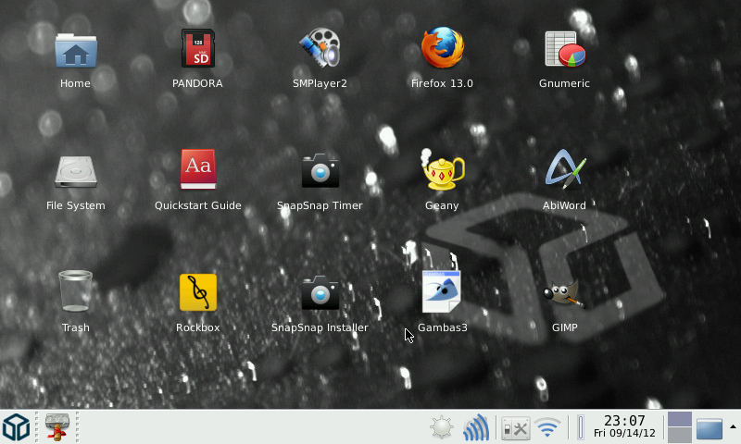The width and height of the screenshot is (741, 444).
Task: Launch AbiWord word processor
Action: [x=564, y=172]
